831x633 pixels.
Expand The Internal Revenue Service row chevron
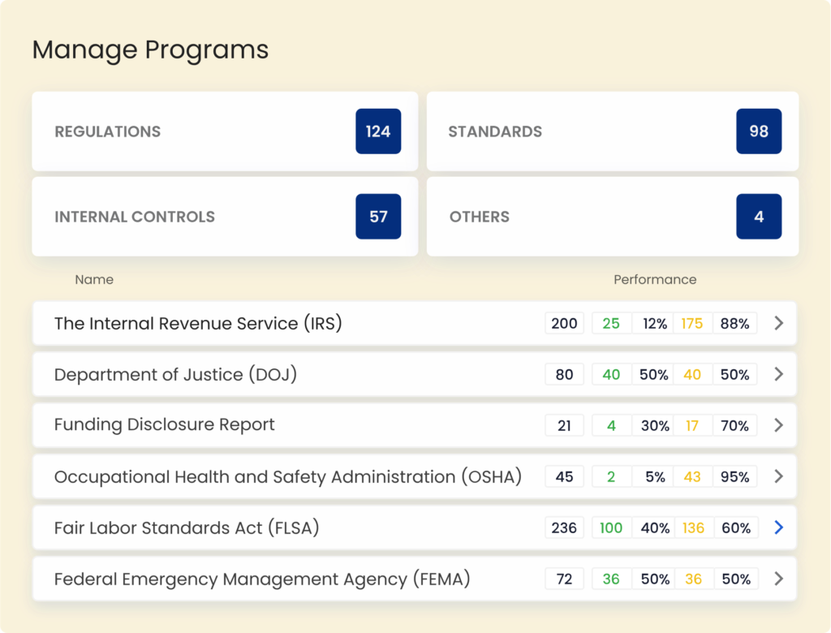pos(778,323)
